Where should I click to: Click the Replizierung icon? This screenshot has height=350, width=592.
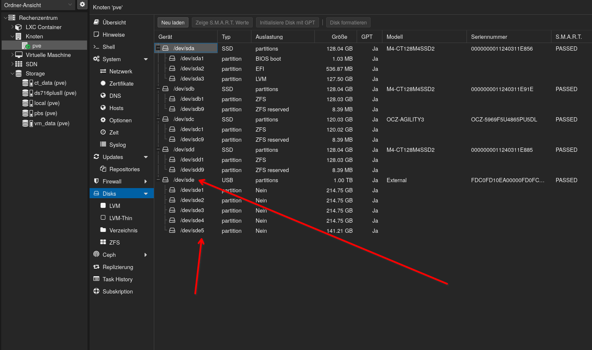(x=96, y=267)
